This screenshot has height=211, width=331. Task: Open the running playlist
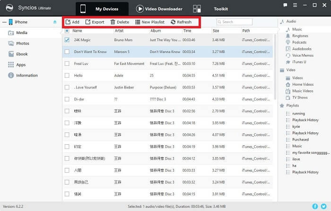298,114
